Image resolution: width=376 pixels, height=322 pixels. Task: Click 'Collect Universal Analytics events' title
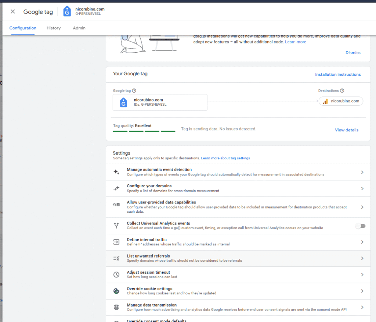click(x=158, y=223)
